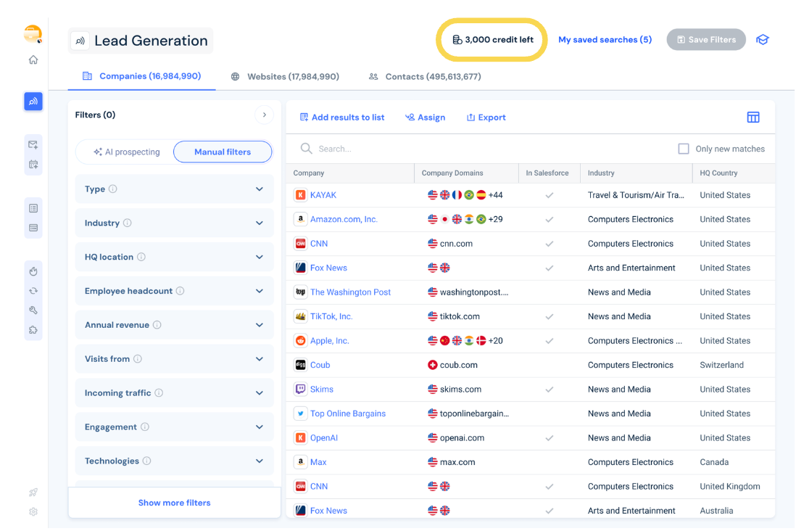This screenshot has height=531, width=796.
Task: Click the info icon beside Incoming traffic
Action: (159, 392)
